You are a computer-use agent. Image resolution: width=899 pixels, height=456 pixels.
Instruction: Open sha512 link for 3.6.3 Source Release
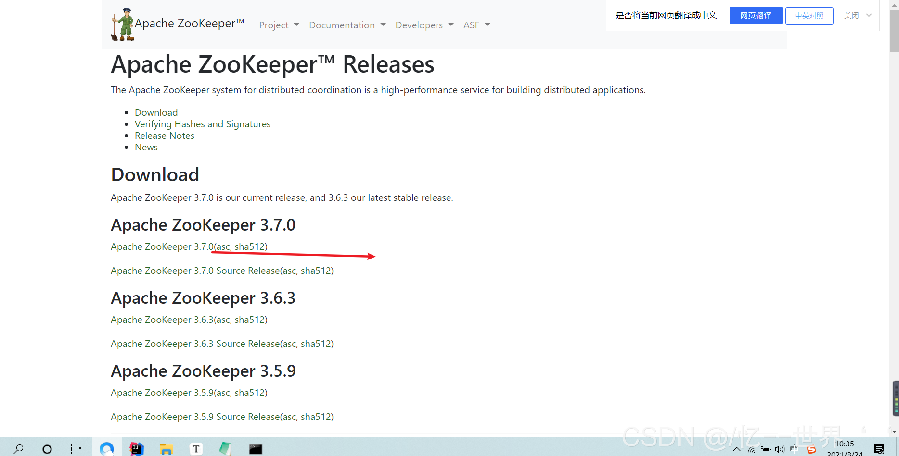pos(315,344)
